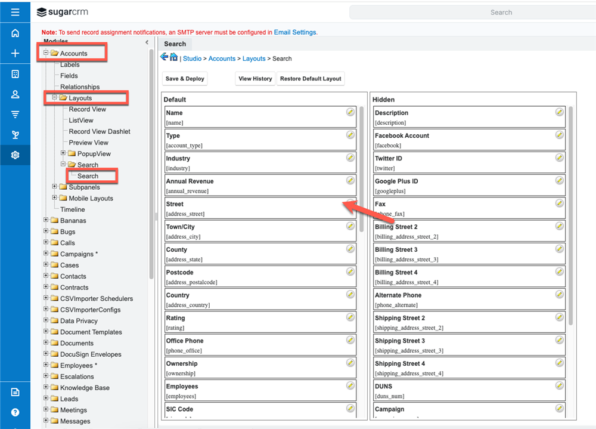Expand the Contacts module node
596x429 pixels.
pyautogui.click(x=46, y=276)
